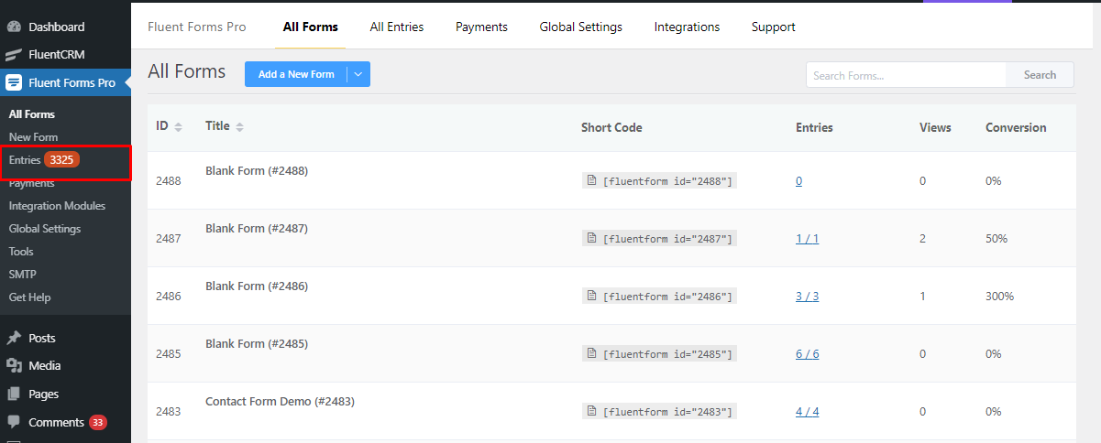This screenshot has width=1101, height=443.
Task: Click the Pages icon in sidebar
Action: tap(14, 394)
